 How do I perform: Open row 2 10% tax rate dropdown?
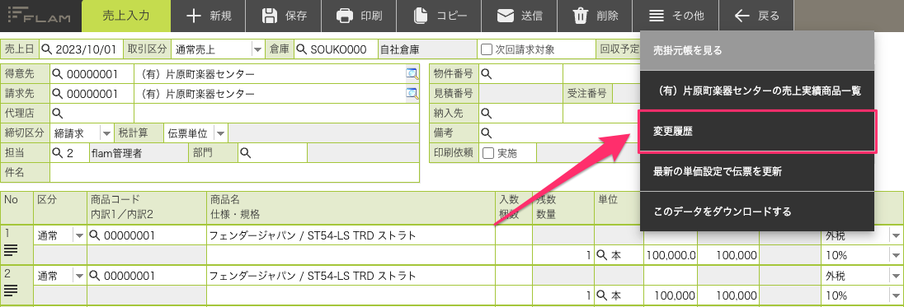[x=897, y=295]
